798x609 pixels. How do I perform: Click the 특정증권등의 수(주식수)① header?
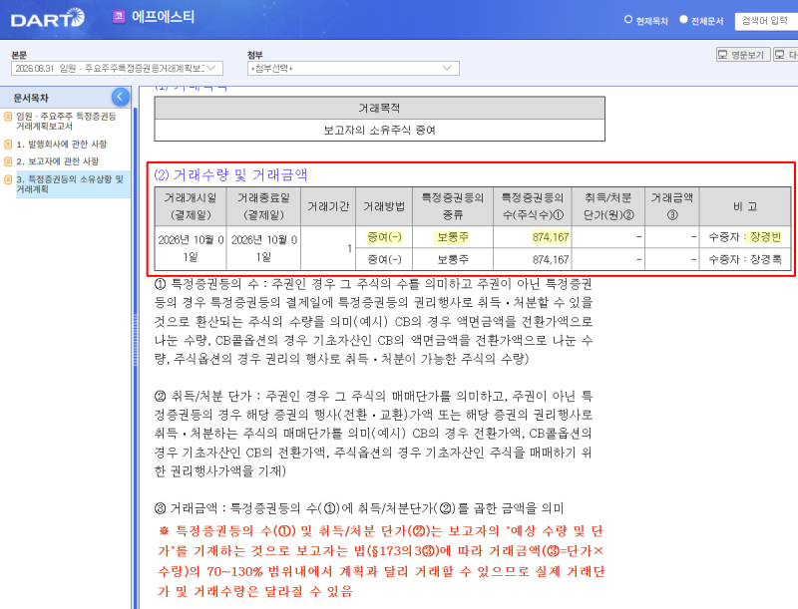pyautogui.click(x=533, y=206)
